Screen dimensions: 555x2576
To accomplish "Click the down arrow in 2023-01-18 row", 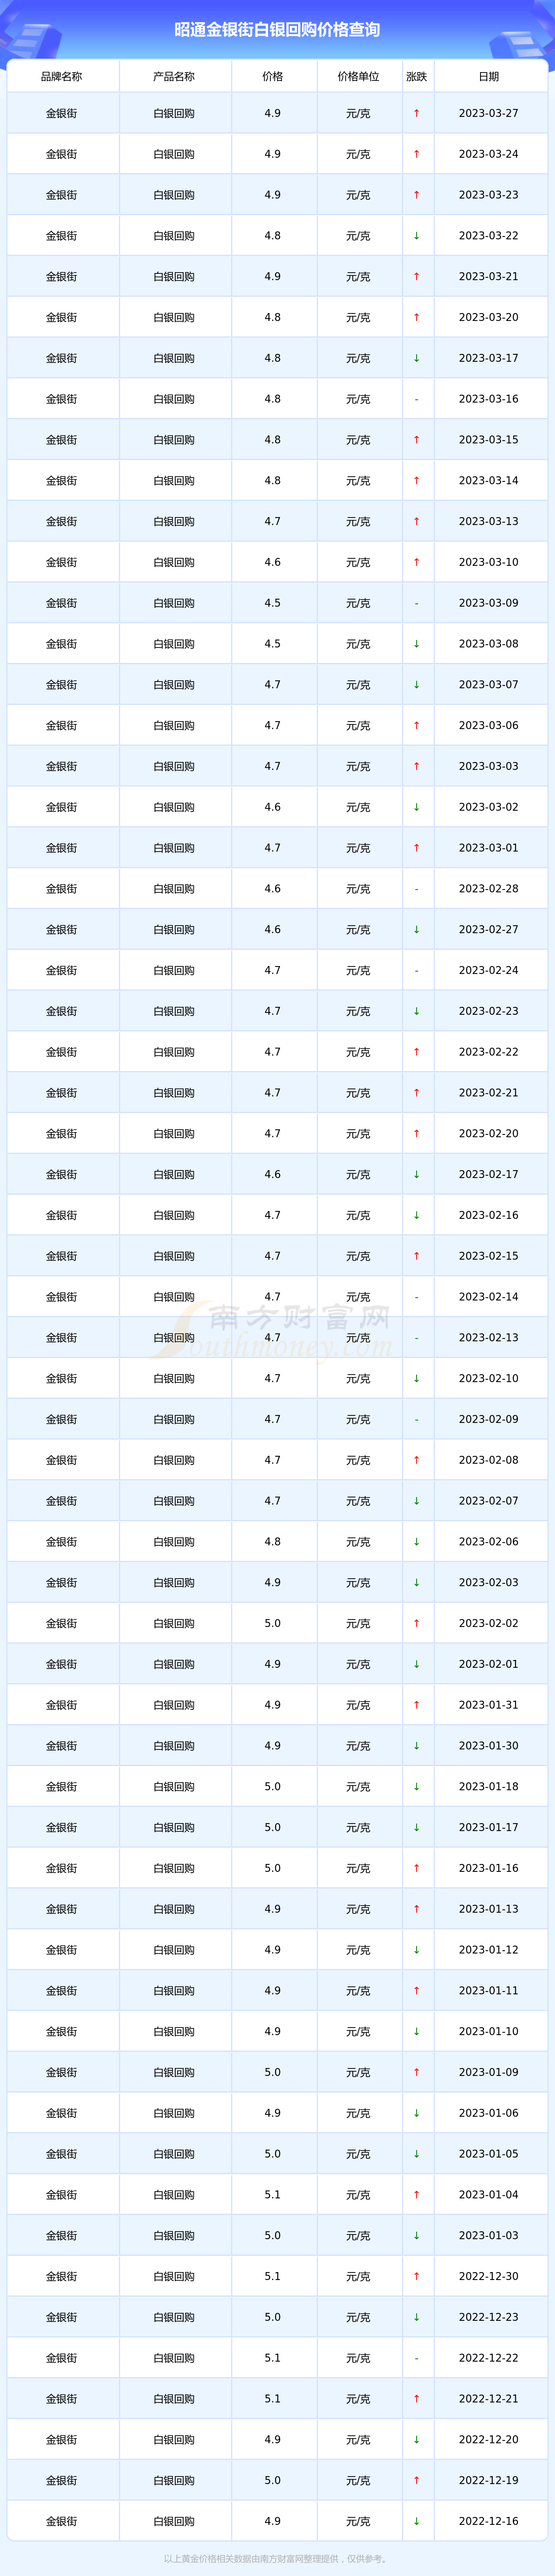I will [x=417, y=1787].
